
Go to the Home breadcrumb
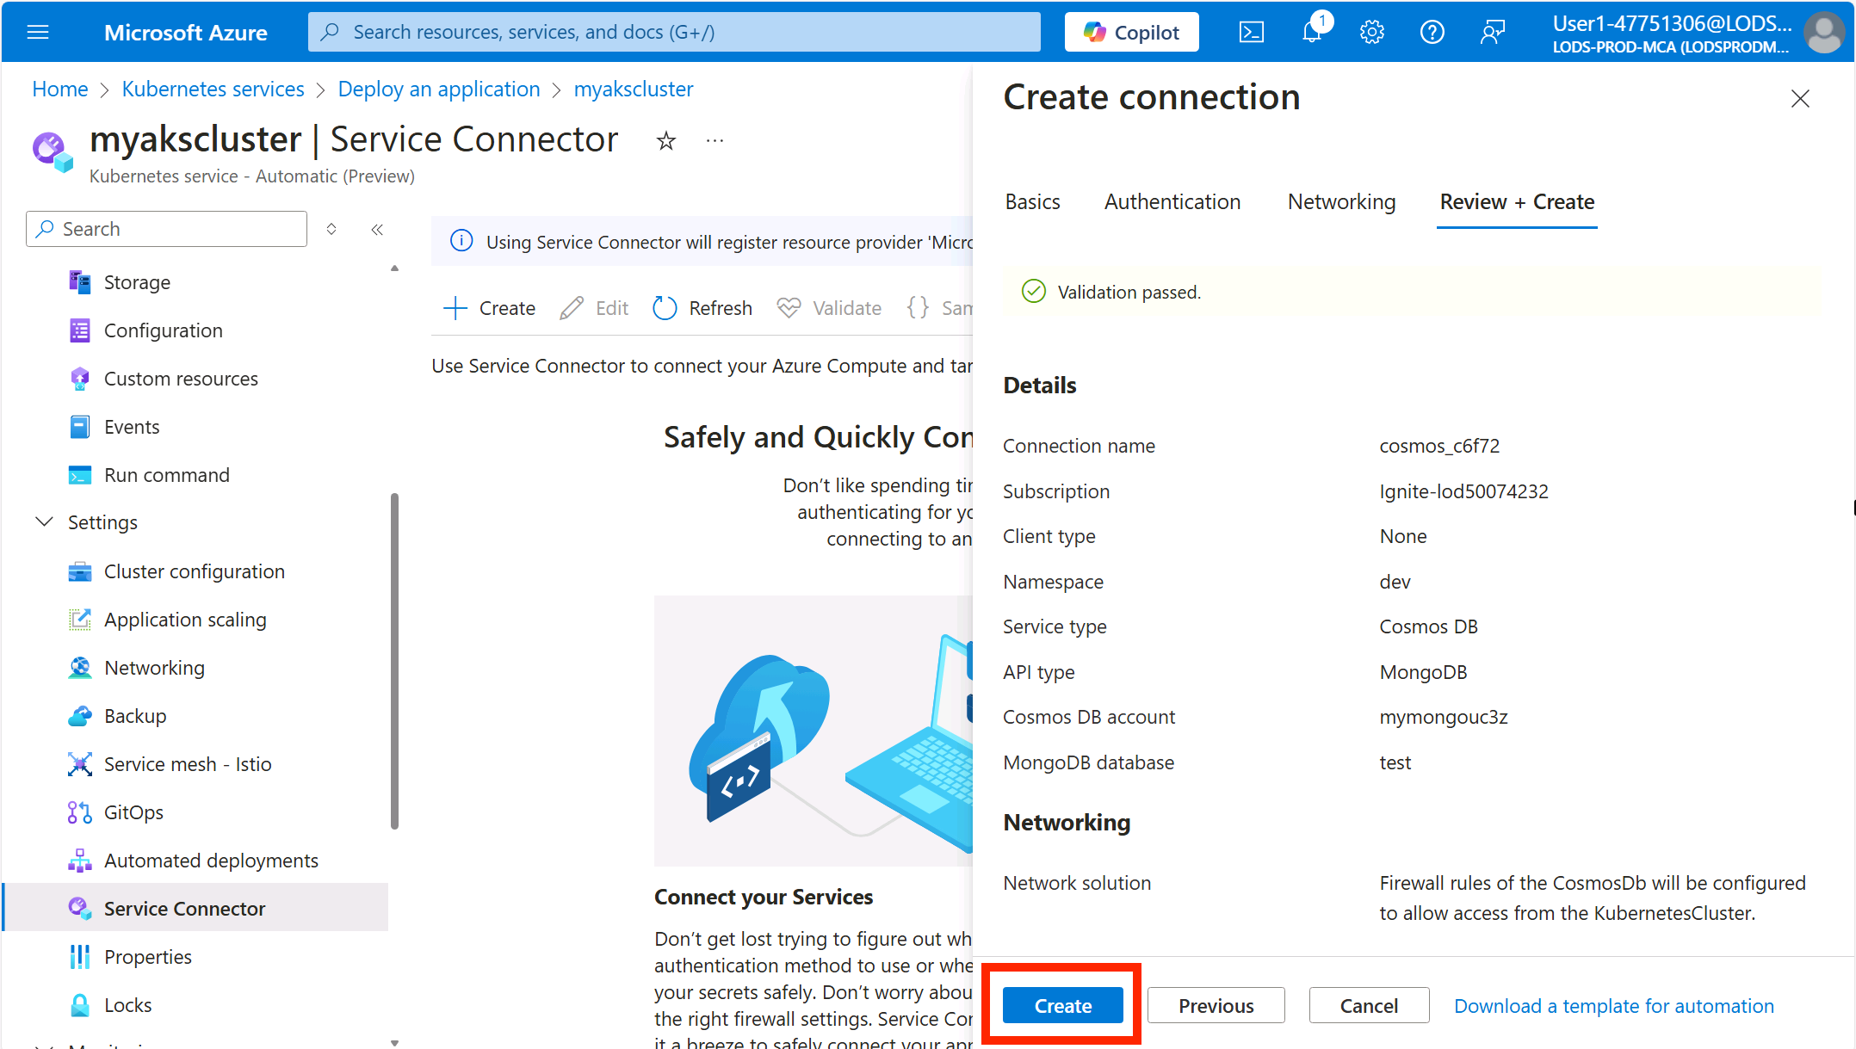point(60,89)
